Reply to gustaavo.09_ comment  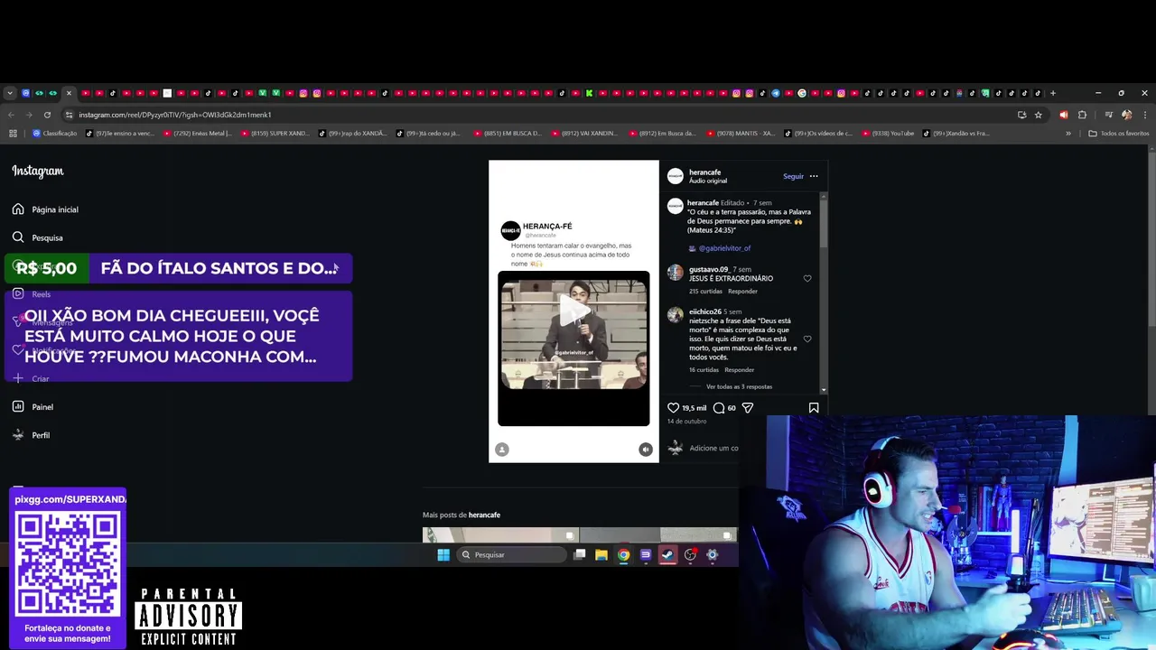point(742,292)
